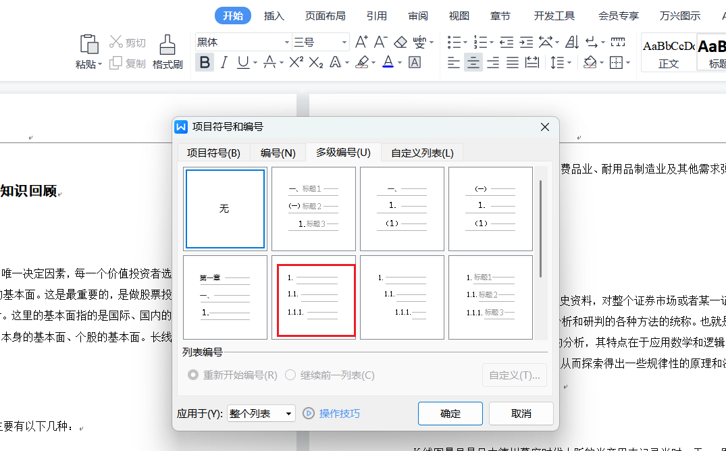
Task: Open the 自定义列表(L) tab
Action: 422,153
